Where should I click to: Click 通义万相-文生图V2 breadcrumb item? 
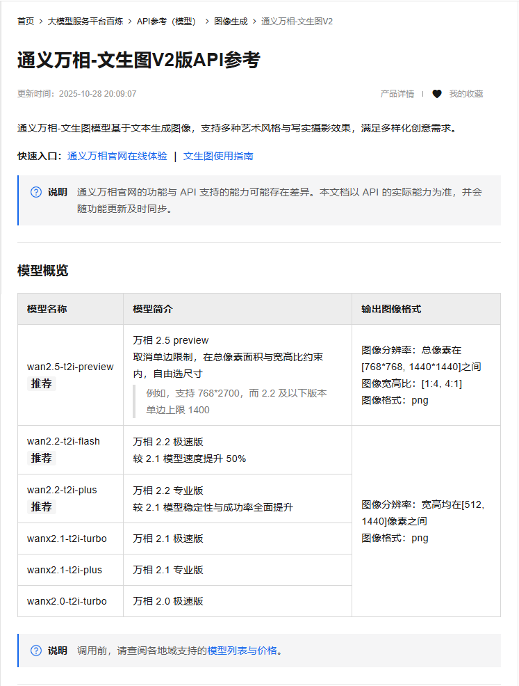click(x=297, y=22)
